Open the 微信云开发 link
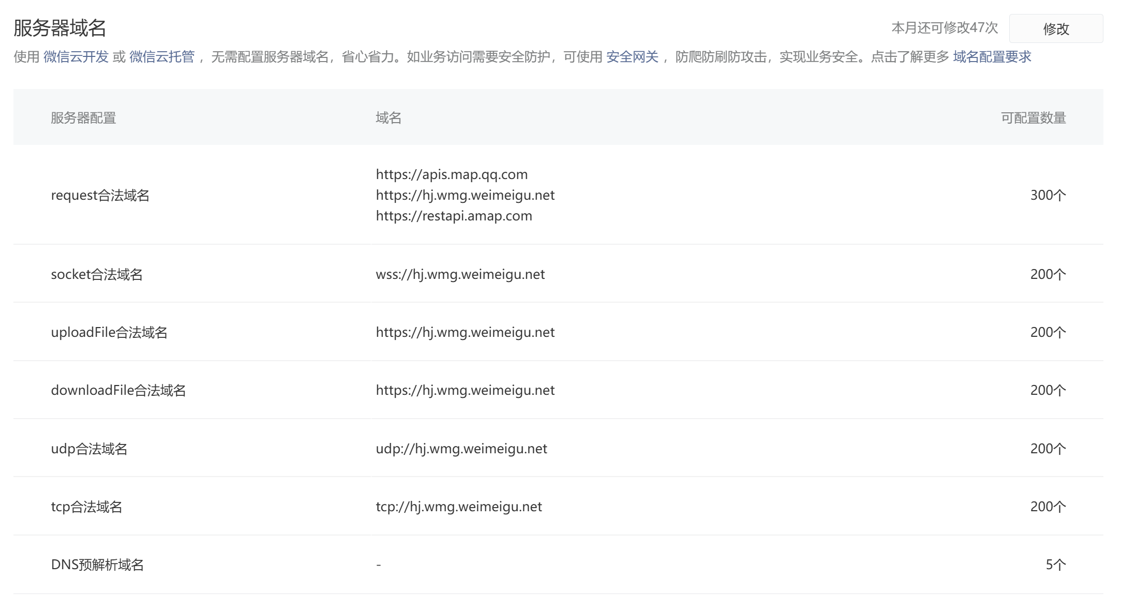Screen dimensions: 1121x608 point(76,57)
